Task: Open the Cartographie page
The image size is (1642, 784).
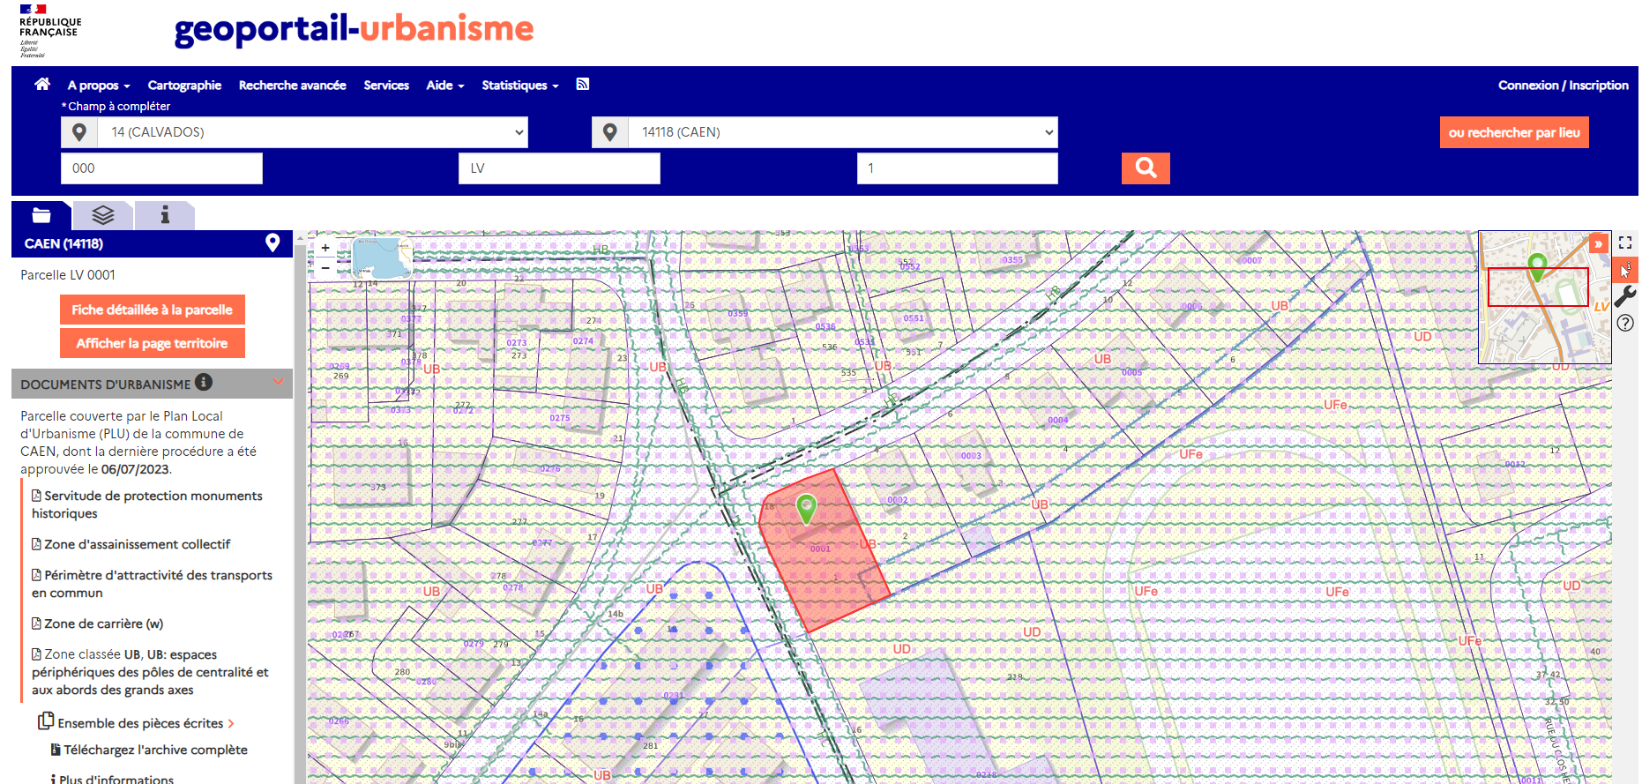Action: [x=184, y=86]
